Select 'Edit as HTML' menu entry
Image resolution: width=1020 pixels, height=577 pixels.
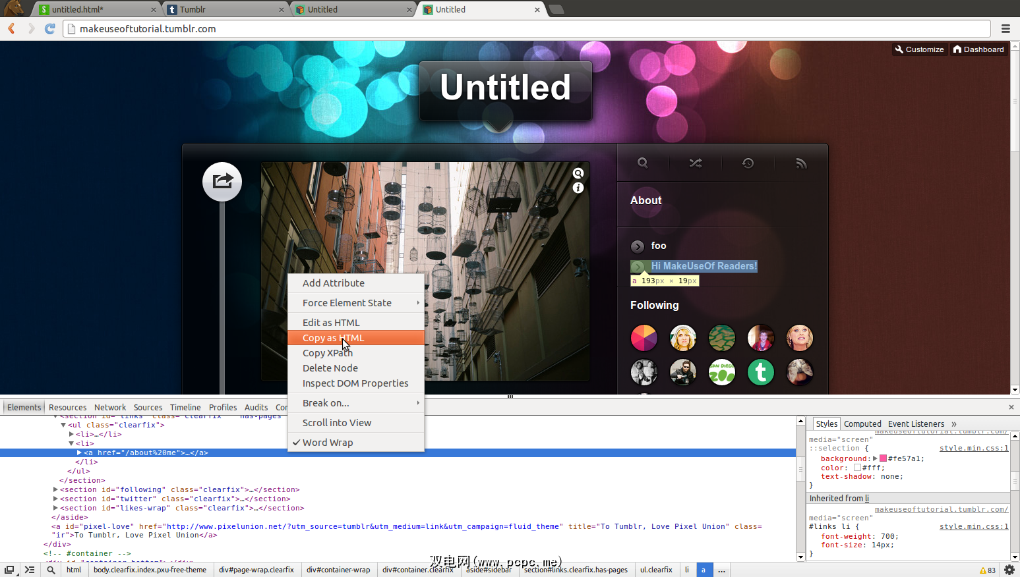click(356, 323)
